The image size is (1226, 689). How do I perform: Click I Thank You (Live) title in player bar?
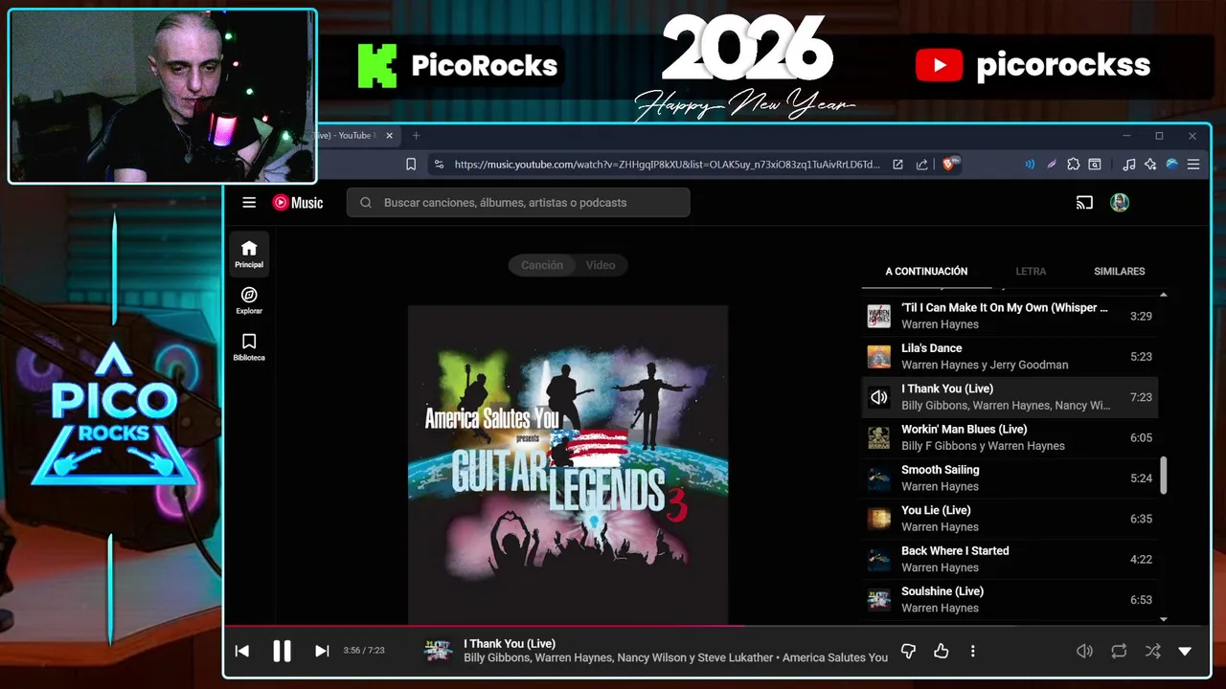point(510,644)
